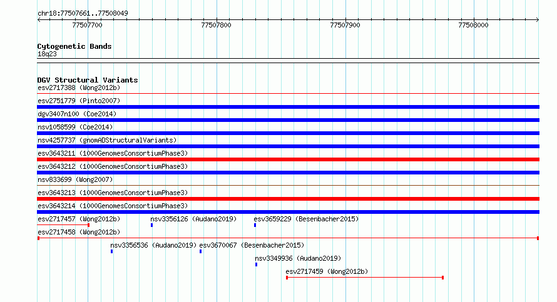Click the esv2717458 (Wong2012b) label
Screen dimensions: 557x302
[x=79, y=232]
